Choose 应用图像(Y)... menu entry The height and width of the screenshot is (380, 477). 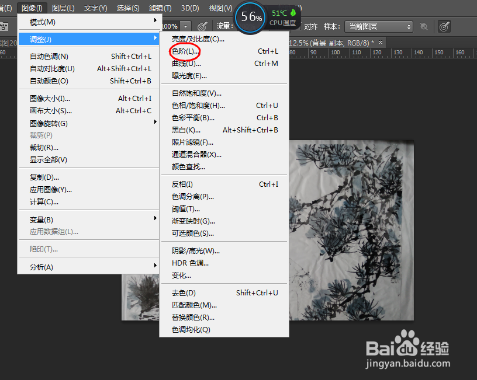(x=89, y=190)
